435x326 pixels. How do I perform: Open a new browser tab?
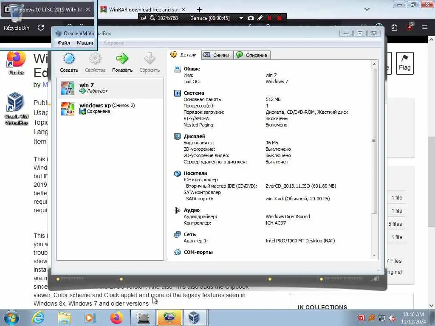click(199, 10)
